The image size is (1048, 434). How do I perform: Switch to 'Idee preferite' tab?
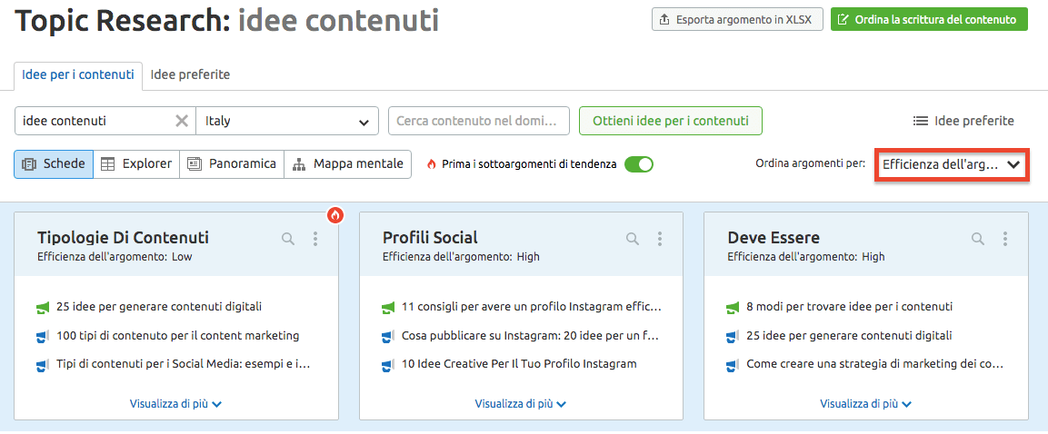190,74
